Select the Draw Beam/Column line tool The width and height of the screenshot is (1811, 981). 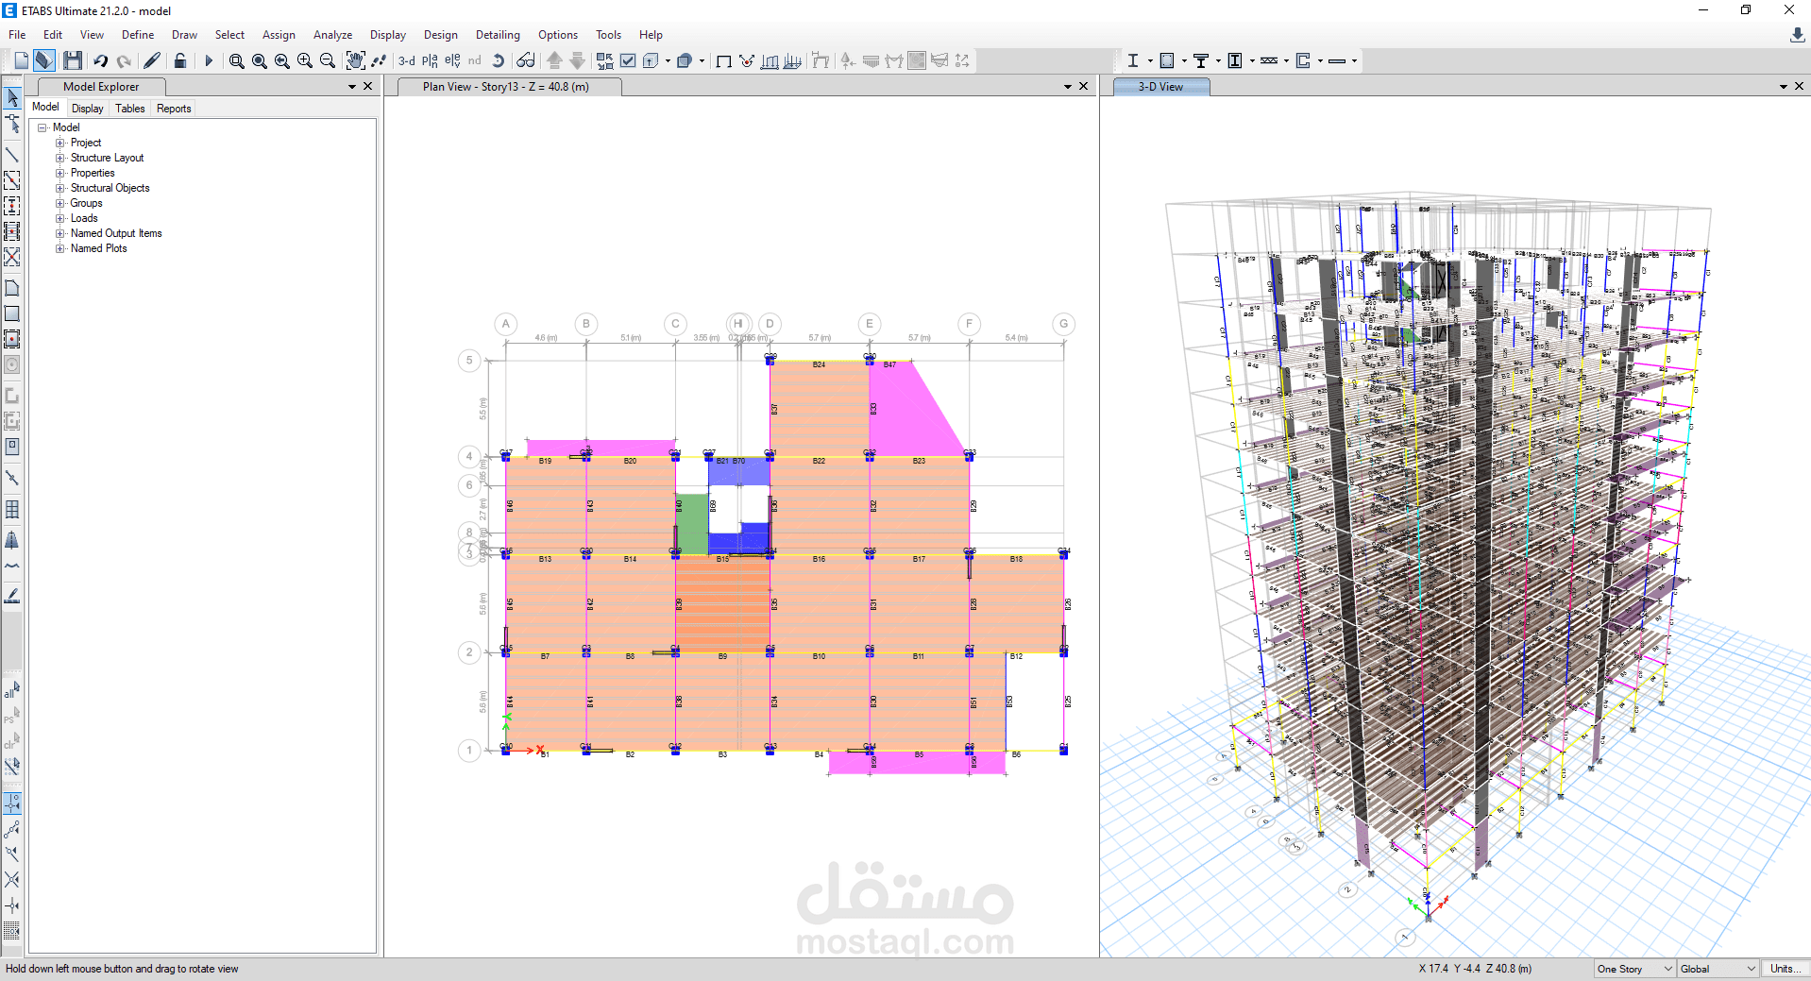pyautogui.click(x=12, y=154)
